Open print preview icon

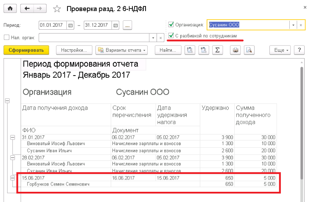[x=249, y=50]
